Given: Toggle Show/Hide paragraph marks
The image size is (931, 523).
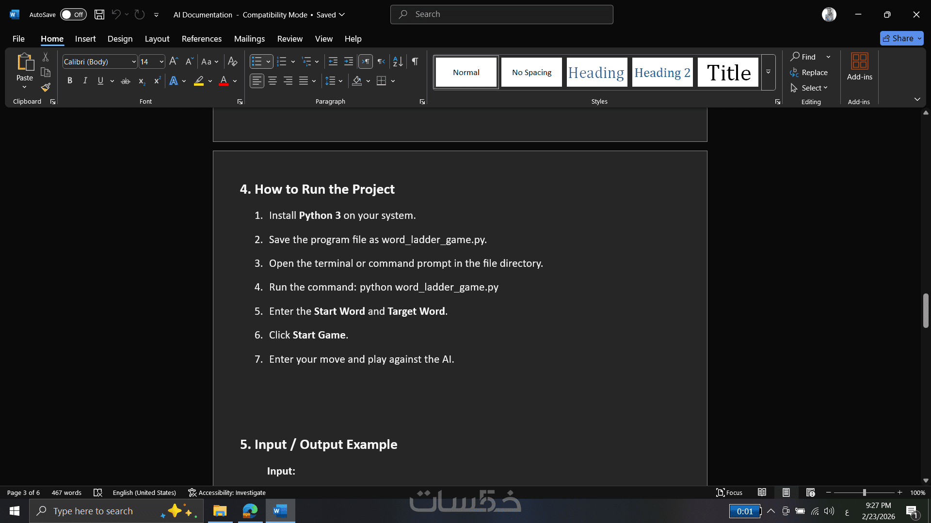Looking at the screenshot, I should (x=415, y=62).
